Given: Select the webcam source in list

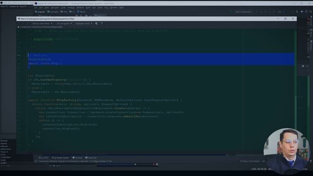Looking at the screenshot, I should pos(4,146).
